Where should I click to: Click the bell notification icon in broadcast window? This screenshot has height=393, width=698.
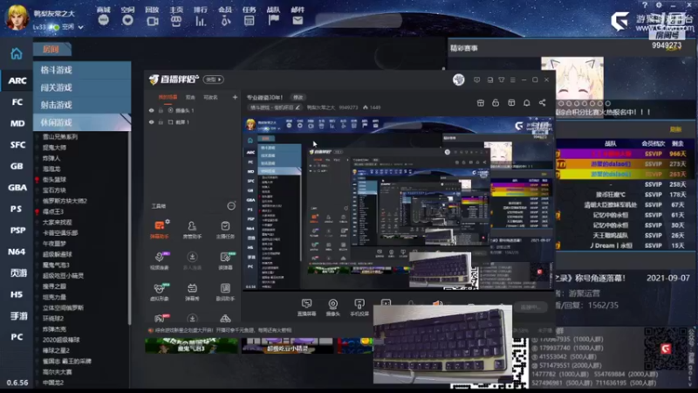click(x=527, y=103)
